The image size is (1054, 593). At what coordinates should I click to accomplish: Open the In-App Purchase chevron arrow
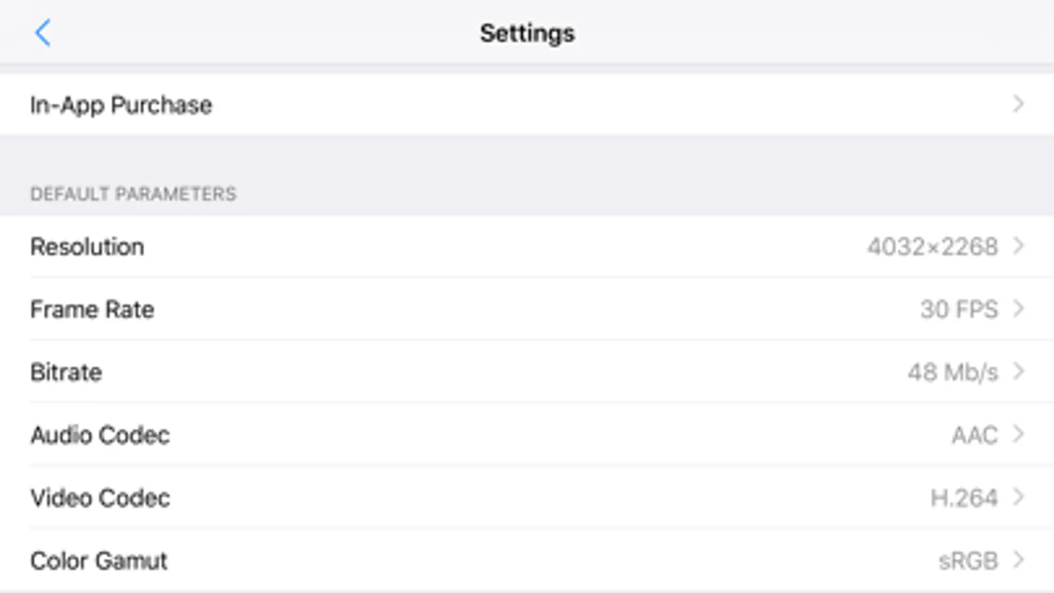[1018, 104]
